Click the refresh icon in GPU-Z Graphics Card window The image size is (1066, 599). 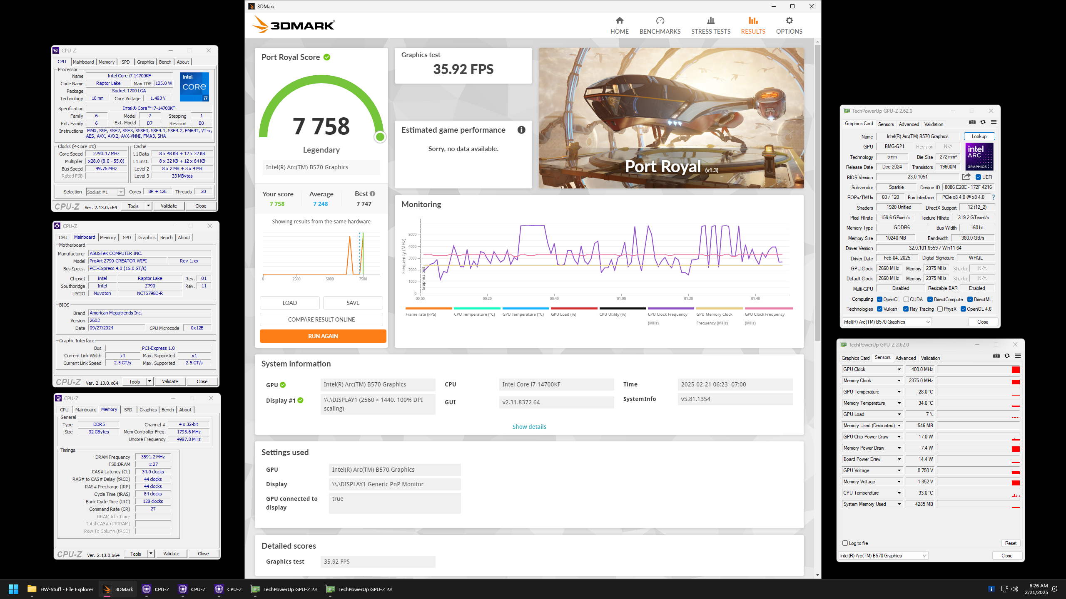point(983,122)
